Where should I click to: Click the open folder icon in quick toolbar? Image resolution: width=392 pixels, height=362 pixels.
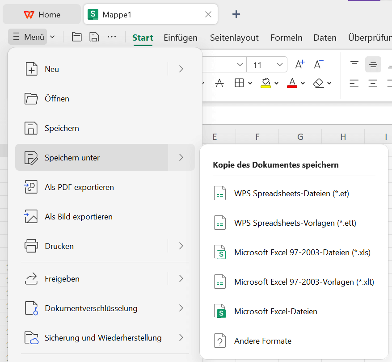(77, 37)
